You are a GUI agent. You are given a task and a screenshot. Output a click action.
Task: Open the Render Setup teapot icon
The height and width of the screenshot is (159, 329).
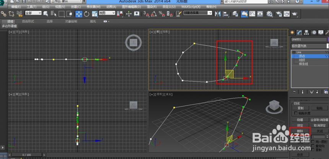pyautogui.click(x=279, y=14)
